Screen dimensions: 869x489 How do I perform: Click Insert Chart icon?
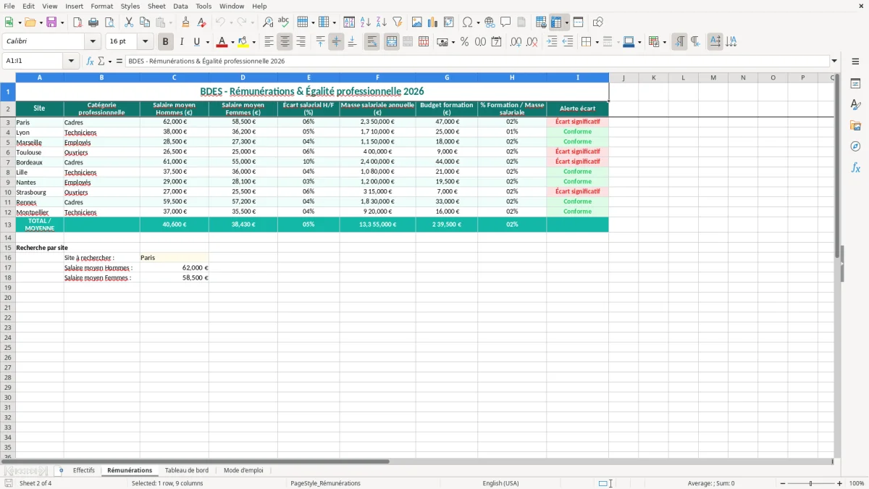point(433,22)
